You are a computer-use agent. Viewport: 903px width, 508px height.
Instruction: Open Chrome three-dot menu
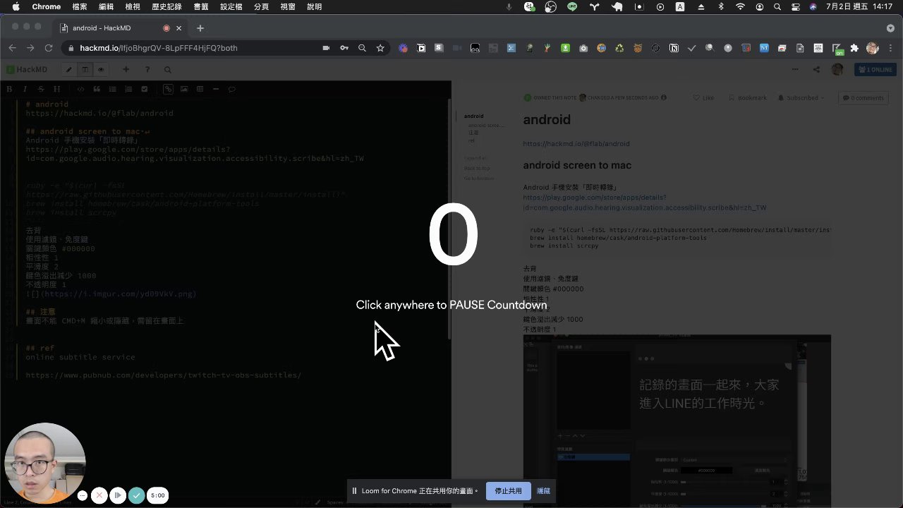[890, 48]
